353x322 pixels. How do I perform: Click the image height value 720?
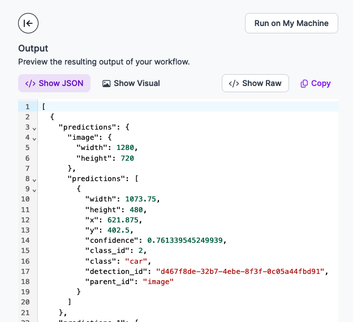127,158
